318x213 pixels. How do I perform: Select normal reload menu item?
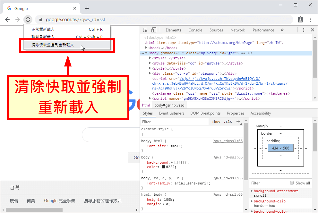[67, 30]
